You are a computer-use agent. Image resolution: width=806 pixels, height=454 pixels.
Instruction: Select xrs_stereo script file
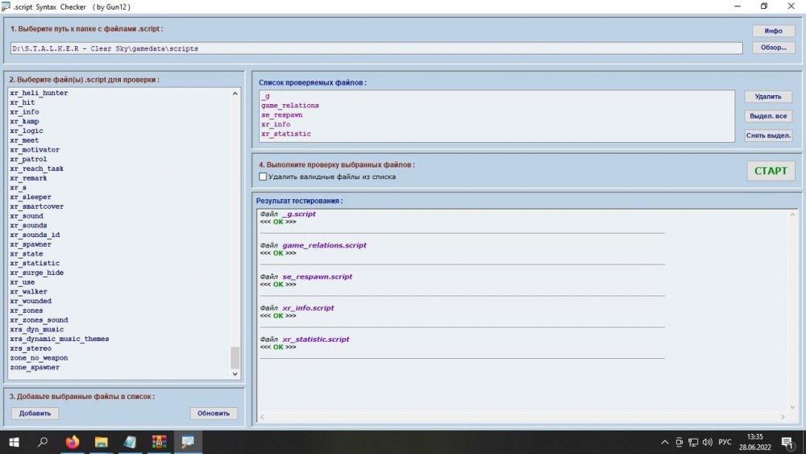coord(31,348)
